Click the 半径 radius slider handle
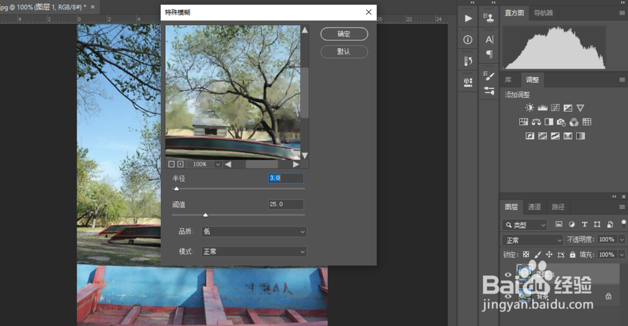 (x=176, y=189)
